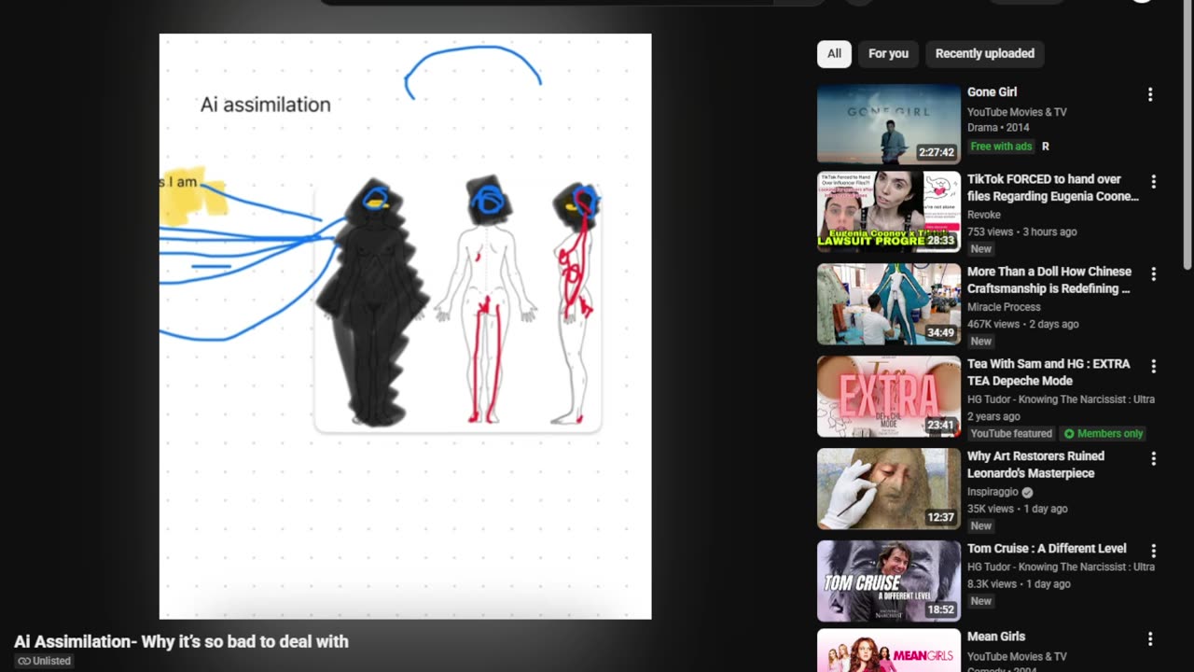Select the All filter chip

(834, 53)
